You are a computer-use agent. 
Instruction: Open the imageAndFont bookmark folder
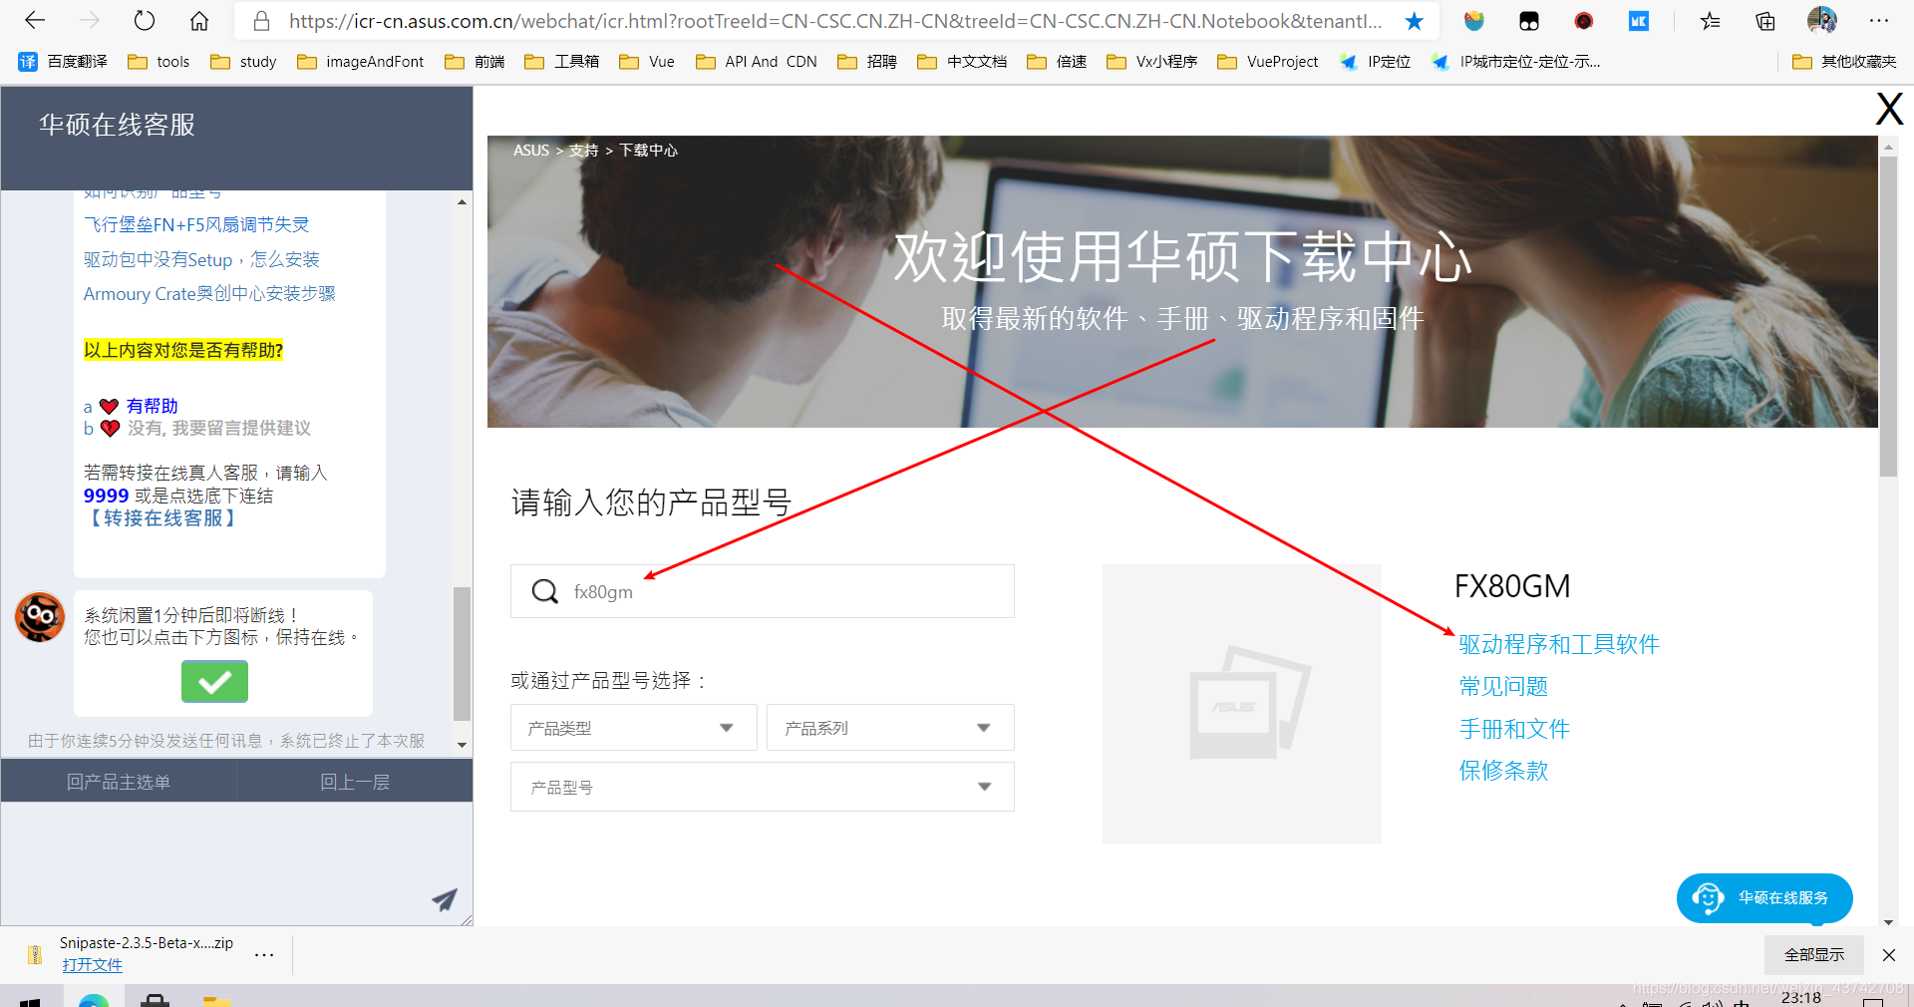point(360,62)
